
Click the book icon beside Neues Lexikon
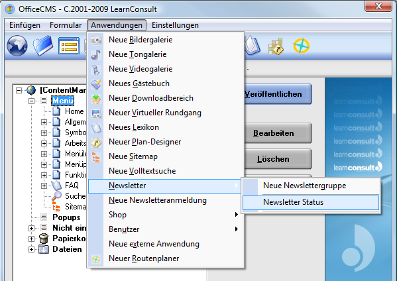tap(96, 128)
